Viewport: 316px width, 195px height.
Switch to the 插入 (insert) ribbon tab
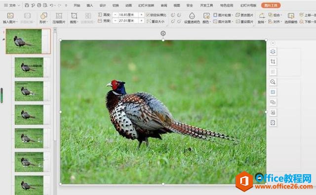coord(90,5)
